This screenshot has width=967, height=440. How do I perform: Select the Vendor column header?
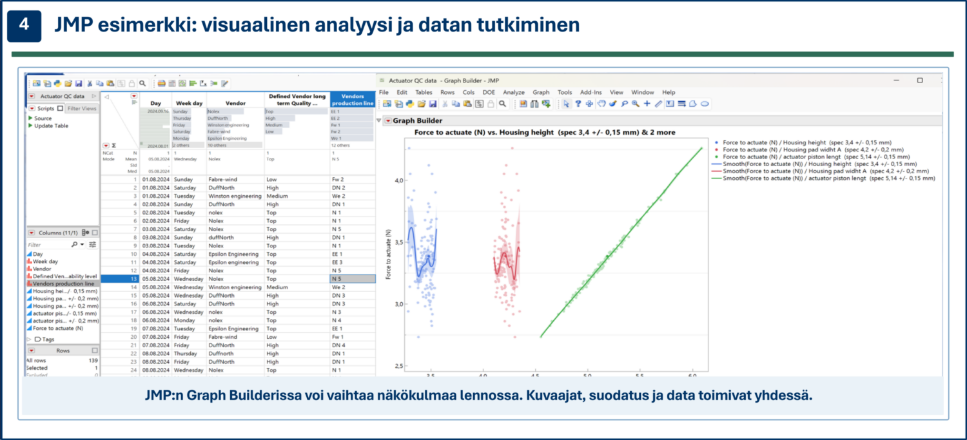click(x=235, y=103)
